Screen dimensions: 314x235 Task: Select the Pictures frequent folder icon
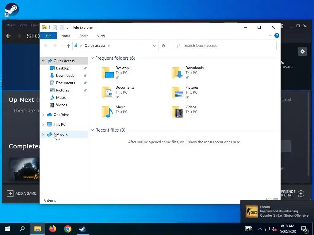[x=178, y=92]
